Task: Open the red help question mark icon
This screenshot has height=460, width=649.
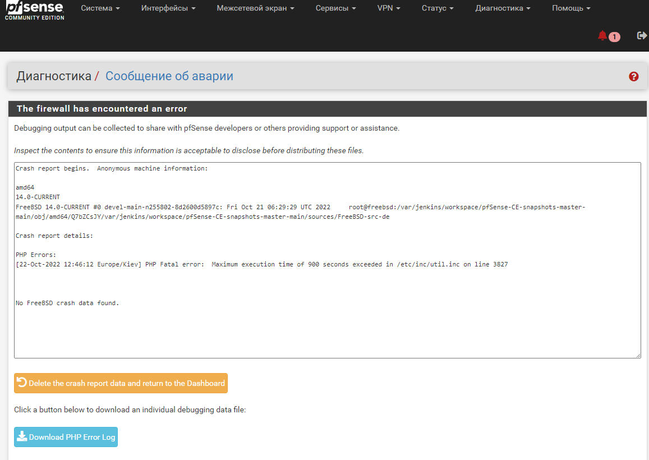Action: [634, 77]
